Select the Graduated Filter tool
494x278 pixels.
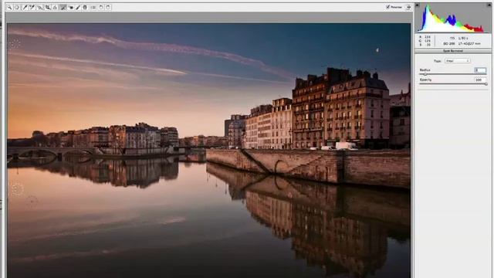point(85,7)
